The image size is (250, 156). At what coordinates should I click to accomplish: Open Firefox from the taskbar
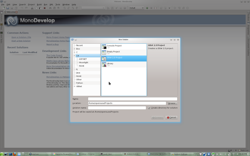tap(15, 154)
